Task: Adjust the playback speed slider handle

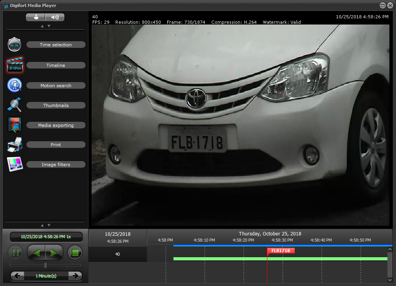Action: point(46,265)
